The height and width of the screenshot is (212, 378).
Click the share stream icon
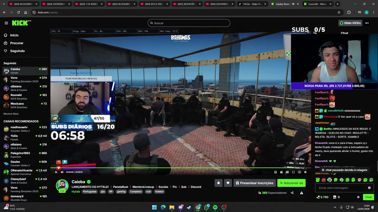(292, 193)
